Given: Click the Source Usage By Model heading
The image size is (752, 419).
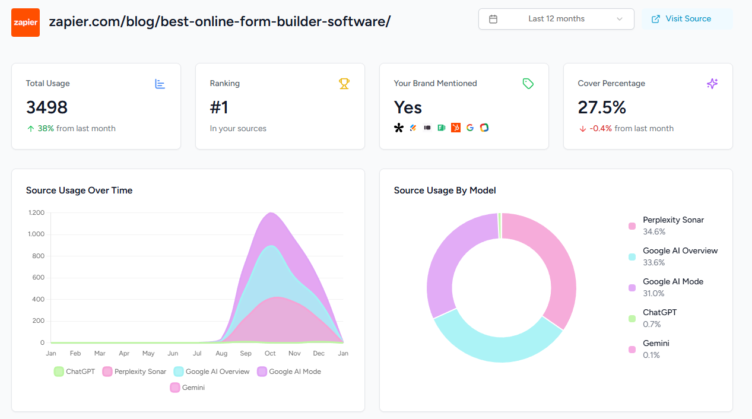Looking at the screenshot, I should coord(445,191).
